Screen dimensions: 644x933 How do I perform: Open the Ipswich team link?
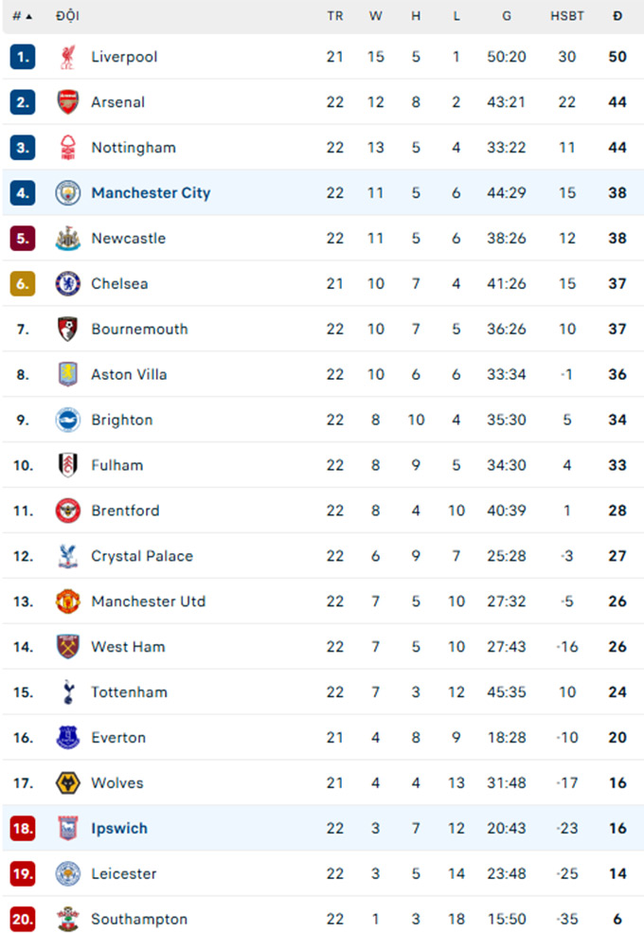tap(119, 828)
